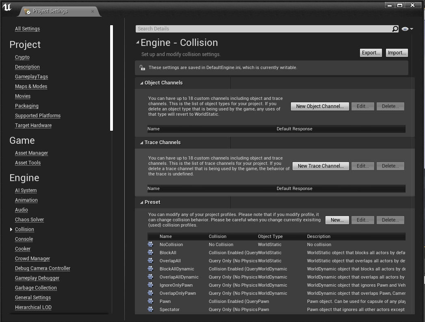This screenshot has height=322, width=425.
Task: Open the GameplayTags settings page
Action: pyautogui.click(x=31, y=77)
